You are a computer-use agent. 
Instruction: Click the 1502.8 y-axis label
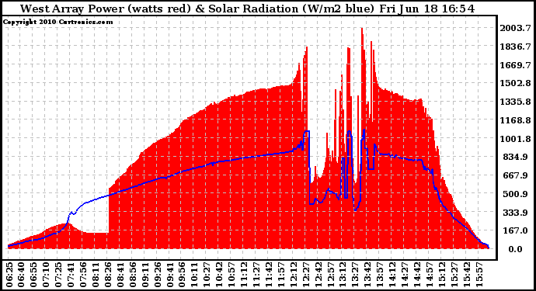click(x=516, y=83)
